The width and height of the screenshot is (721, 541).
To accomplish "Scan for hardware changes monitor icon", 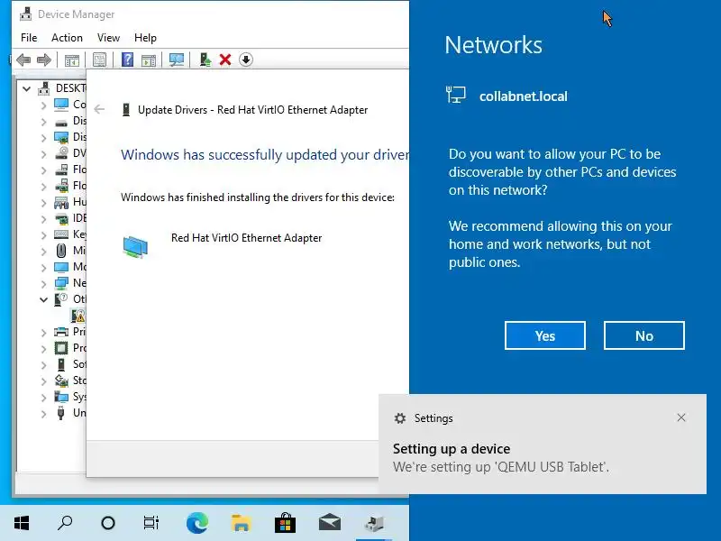I will (177, 60).
